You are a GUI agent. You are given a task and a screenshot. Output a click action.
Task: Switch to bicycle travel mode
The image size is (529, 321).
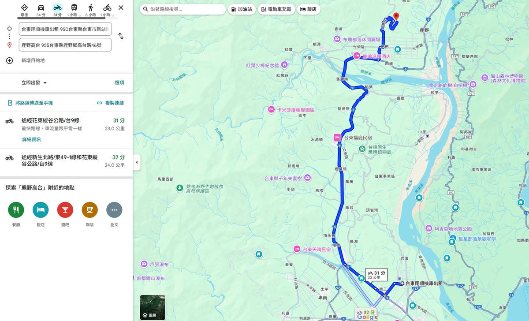tap(108, 10)
